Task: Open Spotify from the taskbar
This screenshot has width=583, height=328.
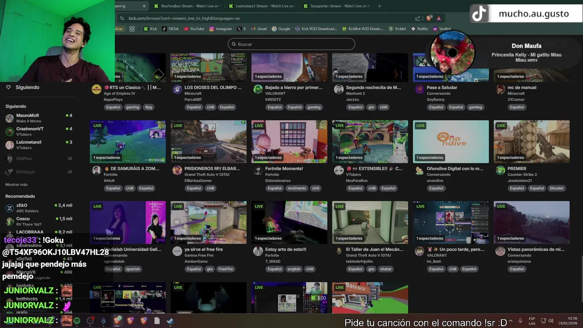Action: point(77,321)
